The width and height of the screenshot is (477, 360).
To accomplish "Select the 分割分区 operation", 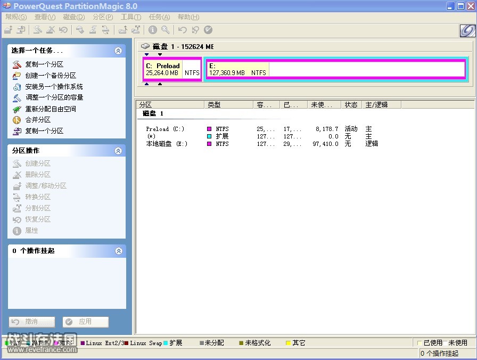I will coord(38,208).
